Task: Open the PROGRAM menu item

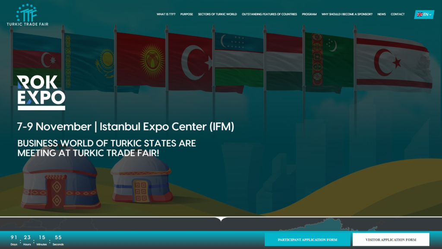Action: (x=309, y=14)
